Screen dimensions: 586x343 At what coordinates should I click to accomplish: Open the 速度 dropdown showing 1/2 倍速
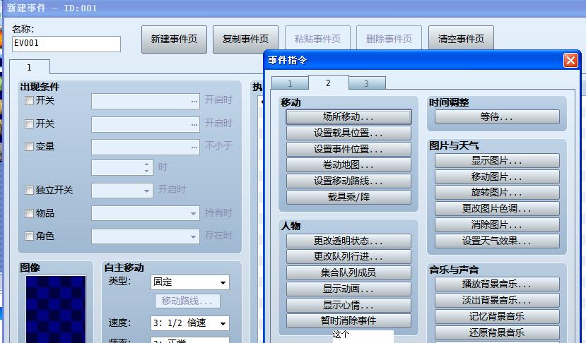190,323
